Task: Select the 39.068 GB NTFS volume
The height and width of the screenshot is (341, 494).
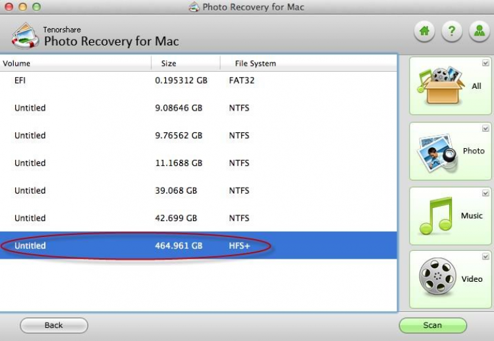Action: 198,190
